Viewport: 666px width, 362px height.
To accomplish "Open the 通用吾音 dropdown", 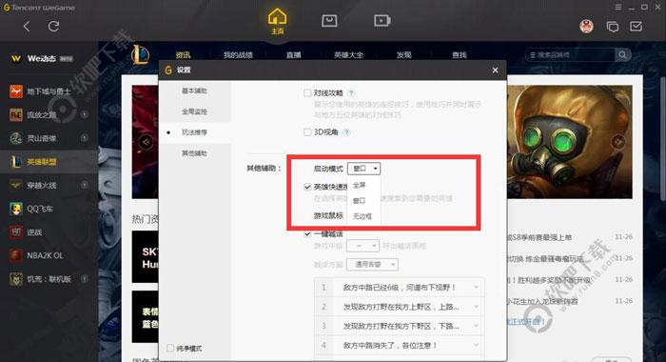I will pyautogui.click(x=373, y=264).
